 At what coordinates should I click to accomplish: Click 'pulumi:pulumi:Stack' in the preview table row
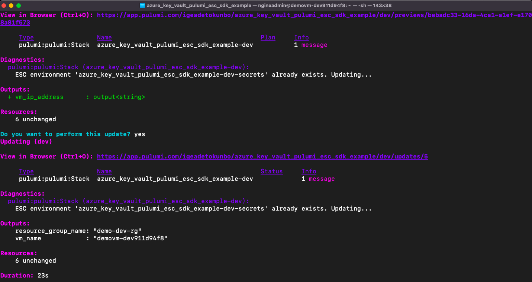[54, 45]
